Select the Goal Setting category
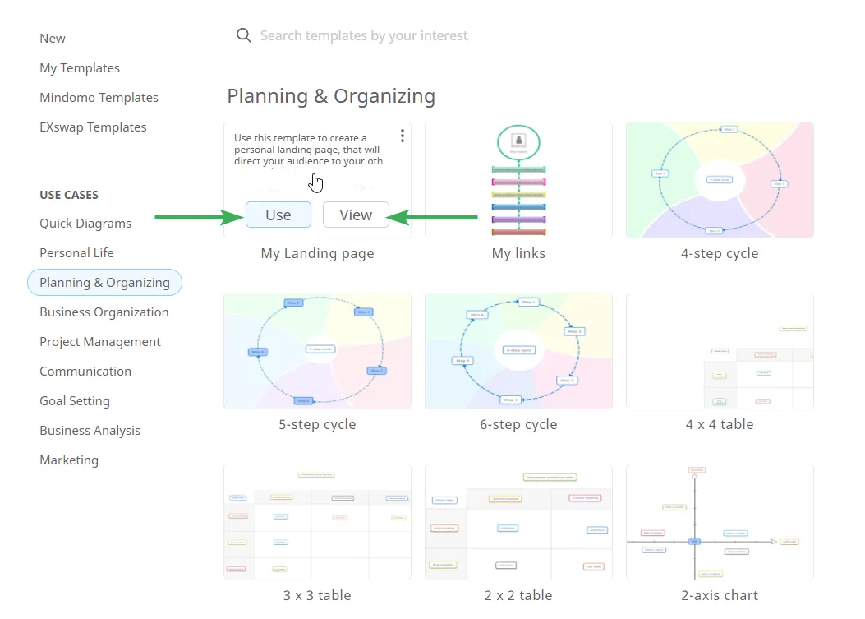 [x=75, y=400]
